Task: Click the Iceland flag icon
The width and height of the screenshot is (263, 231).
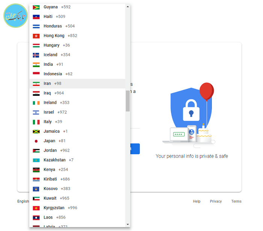Action: point(36,55)
